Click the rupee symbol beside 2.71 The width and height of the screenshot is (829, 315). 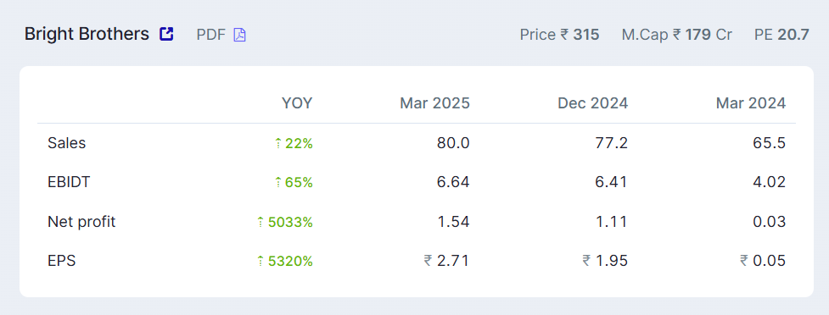click(428, 261)
